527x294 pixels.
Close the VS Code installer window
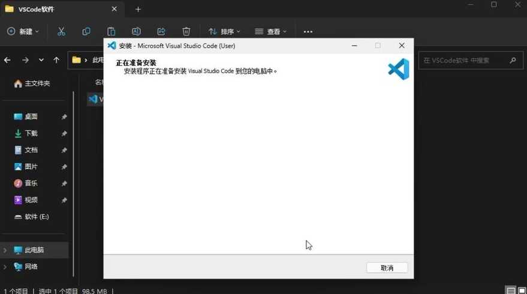point(402,46)
